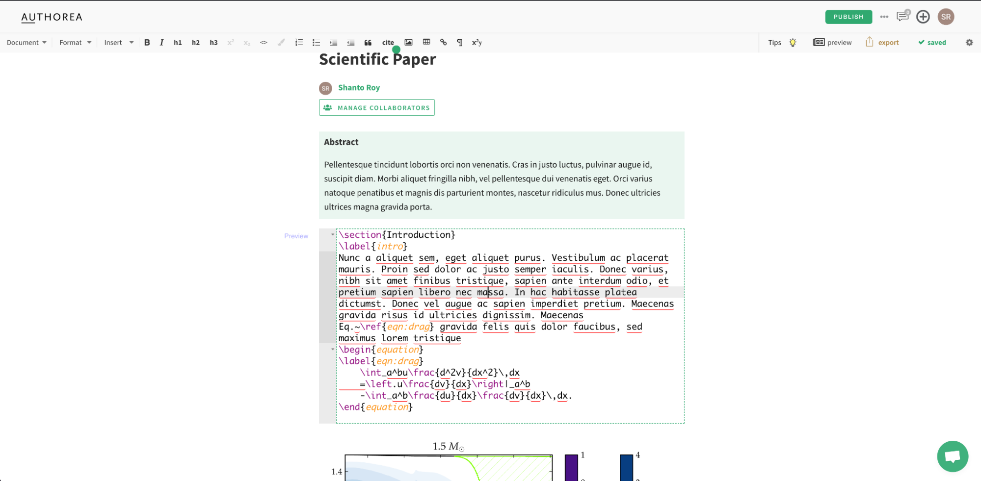Open the Insert dropdown menu
Screen dimensions: 981x481
[118, 43]
